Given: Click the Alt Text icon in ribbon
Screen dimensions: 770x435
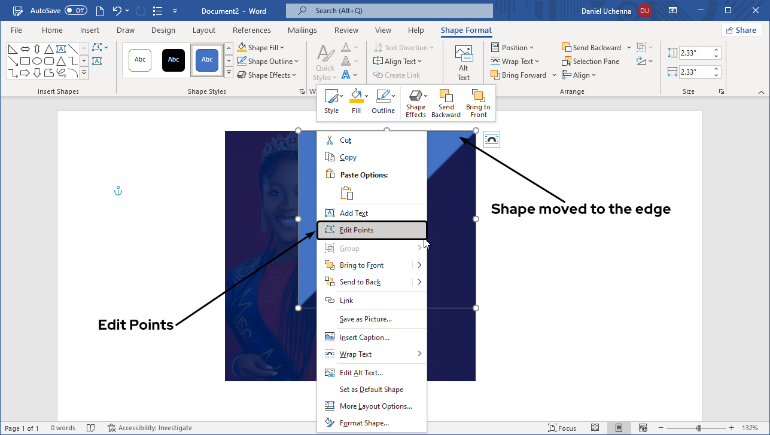Looking at the screenshot, I should click(463, 62).
